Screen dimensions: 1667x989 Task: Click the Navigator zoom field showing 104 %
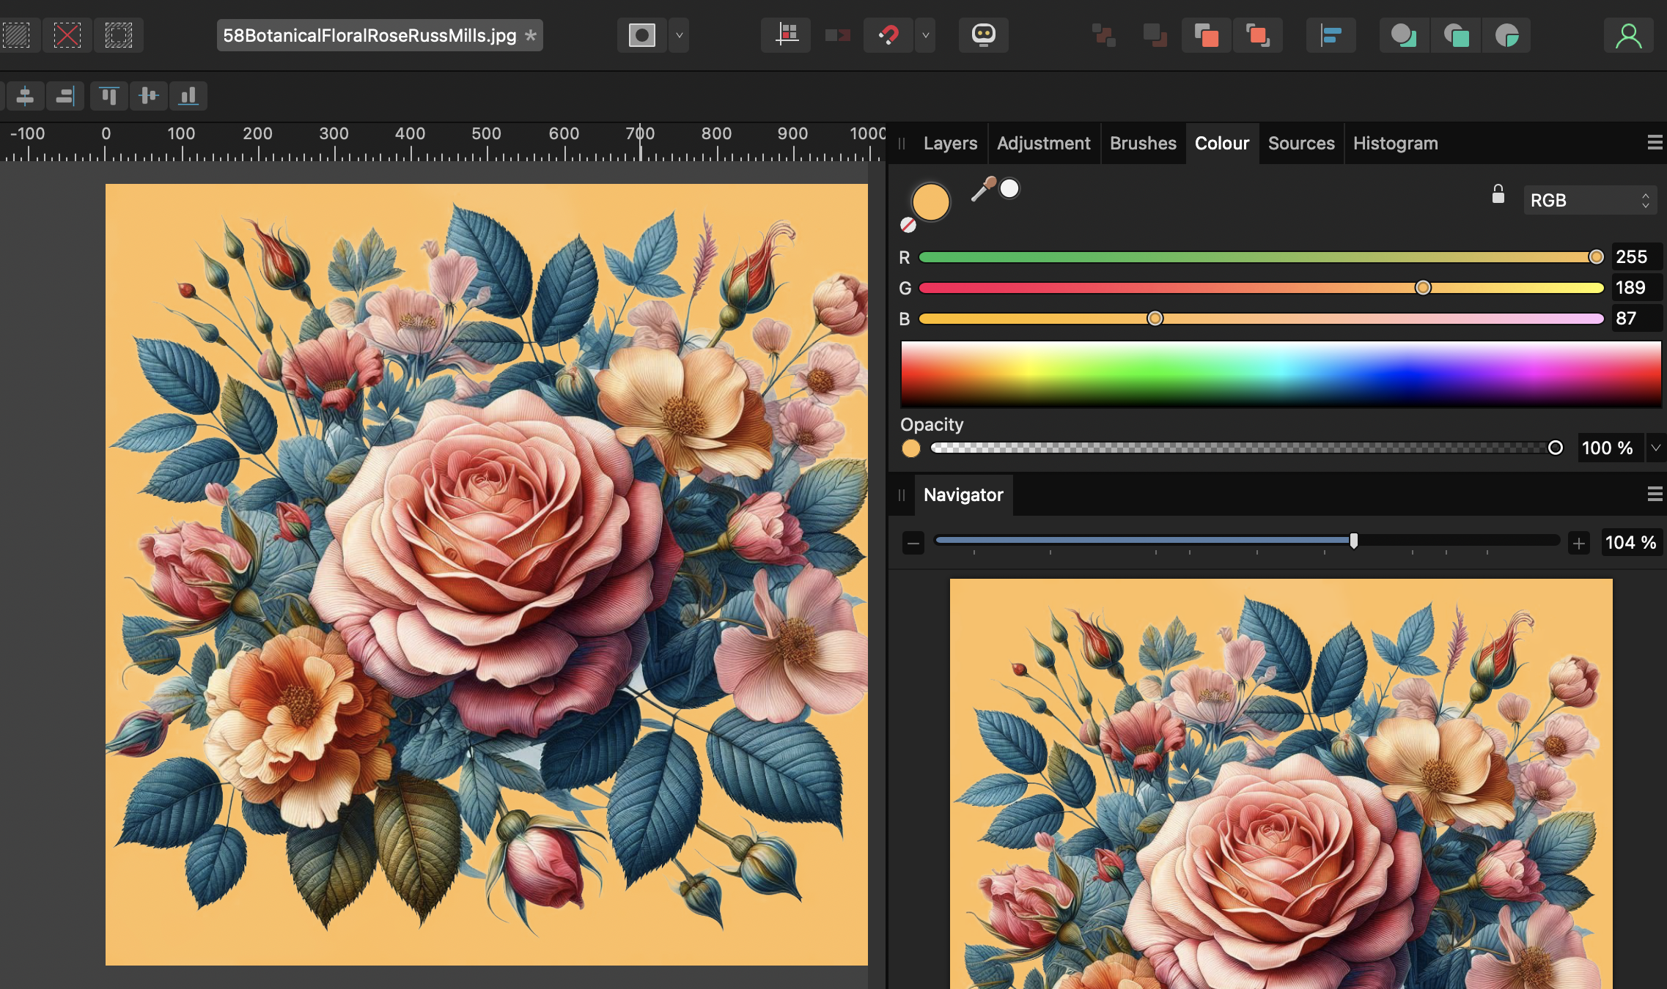(x=1631, y=542)
